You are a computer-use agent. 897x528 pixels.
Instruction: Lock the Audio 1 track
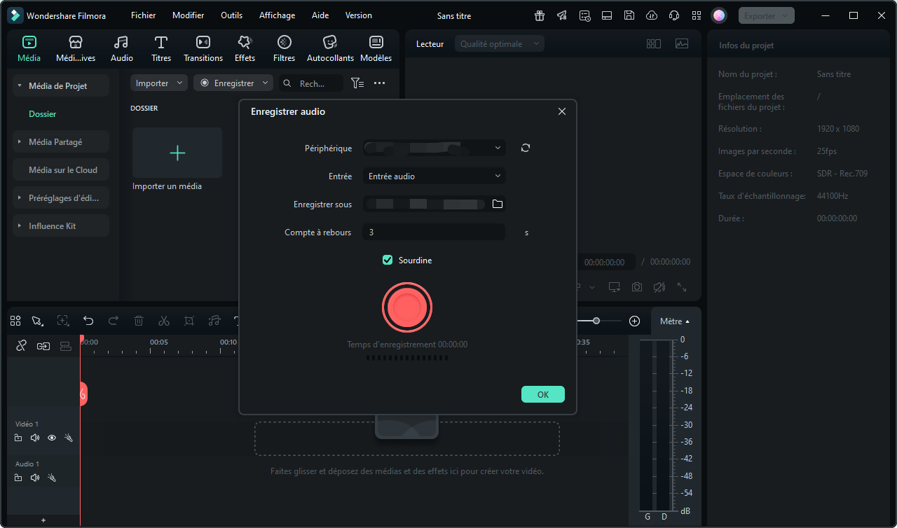[x=18, y=478]
